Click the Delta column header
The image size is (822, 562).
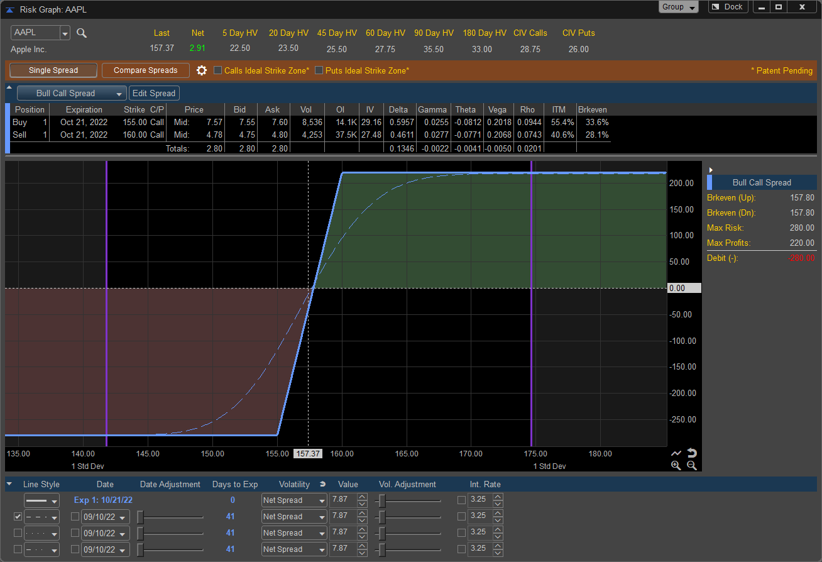click(x=398, y=109)
